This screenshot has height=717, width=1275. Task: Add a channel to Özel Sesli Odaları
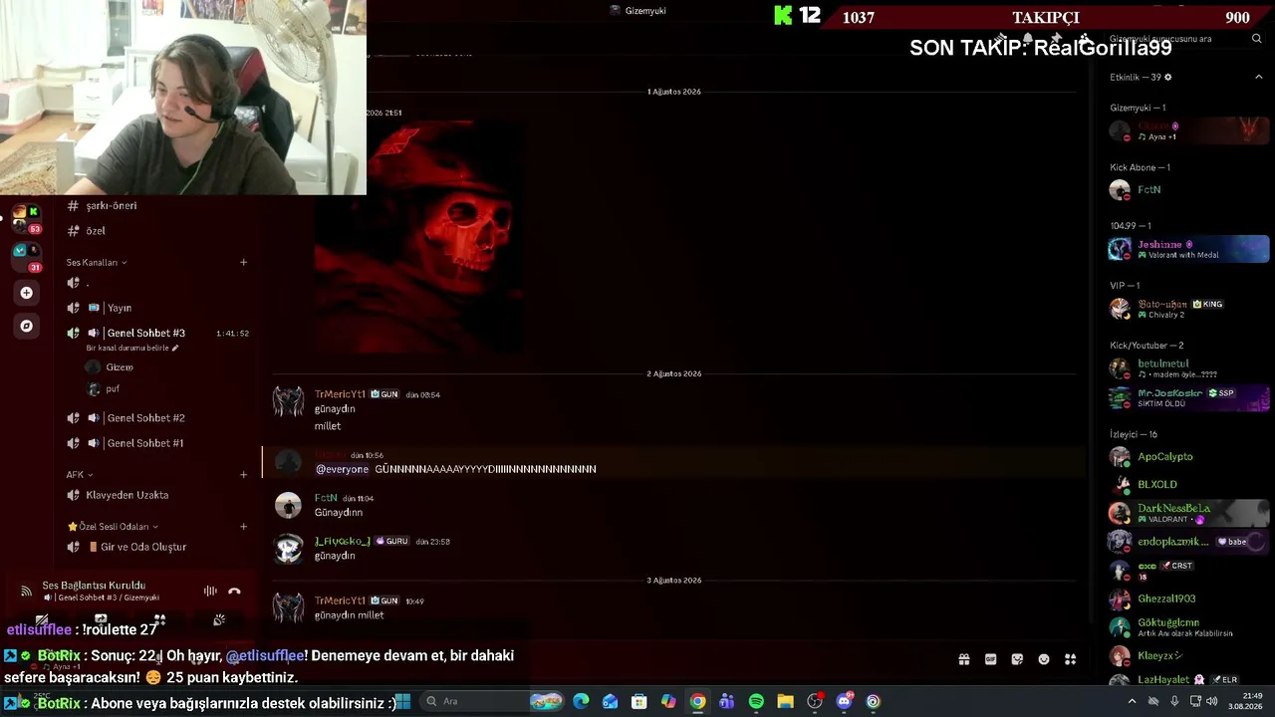tap(243, 527)
